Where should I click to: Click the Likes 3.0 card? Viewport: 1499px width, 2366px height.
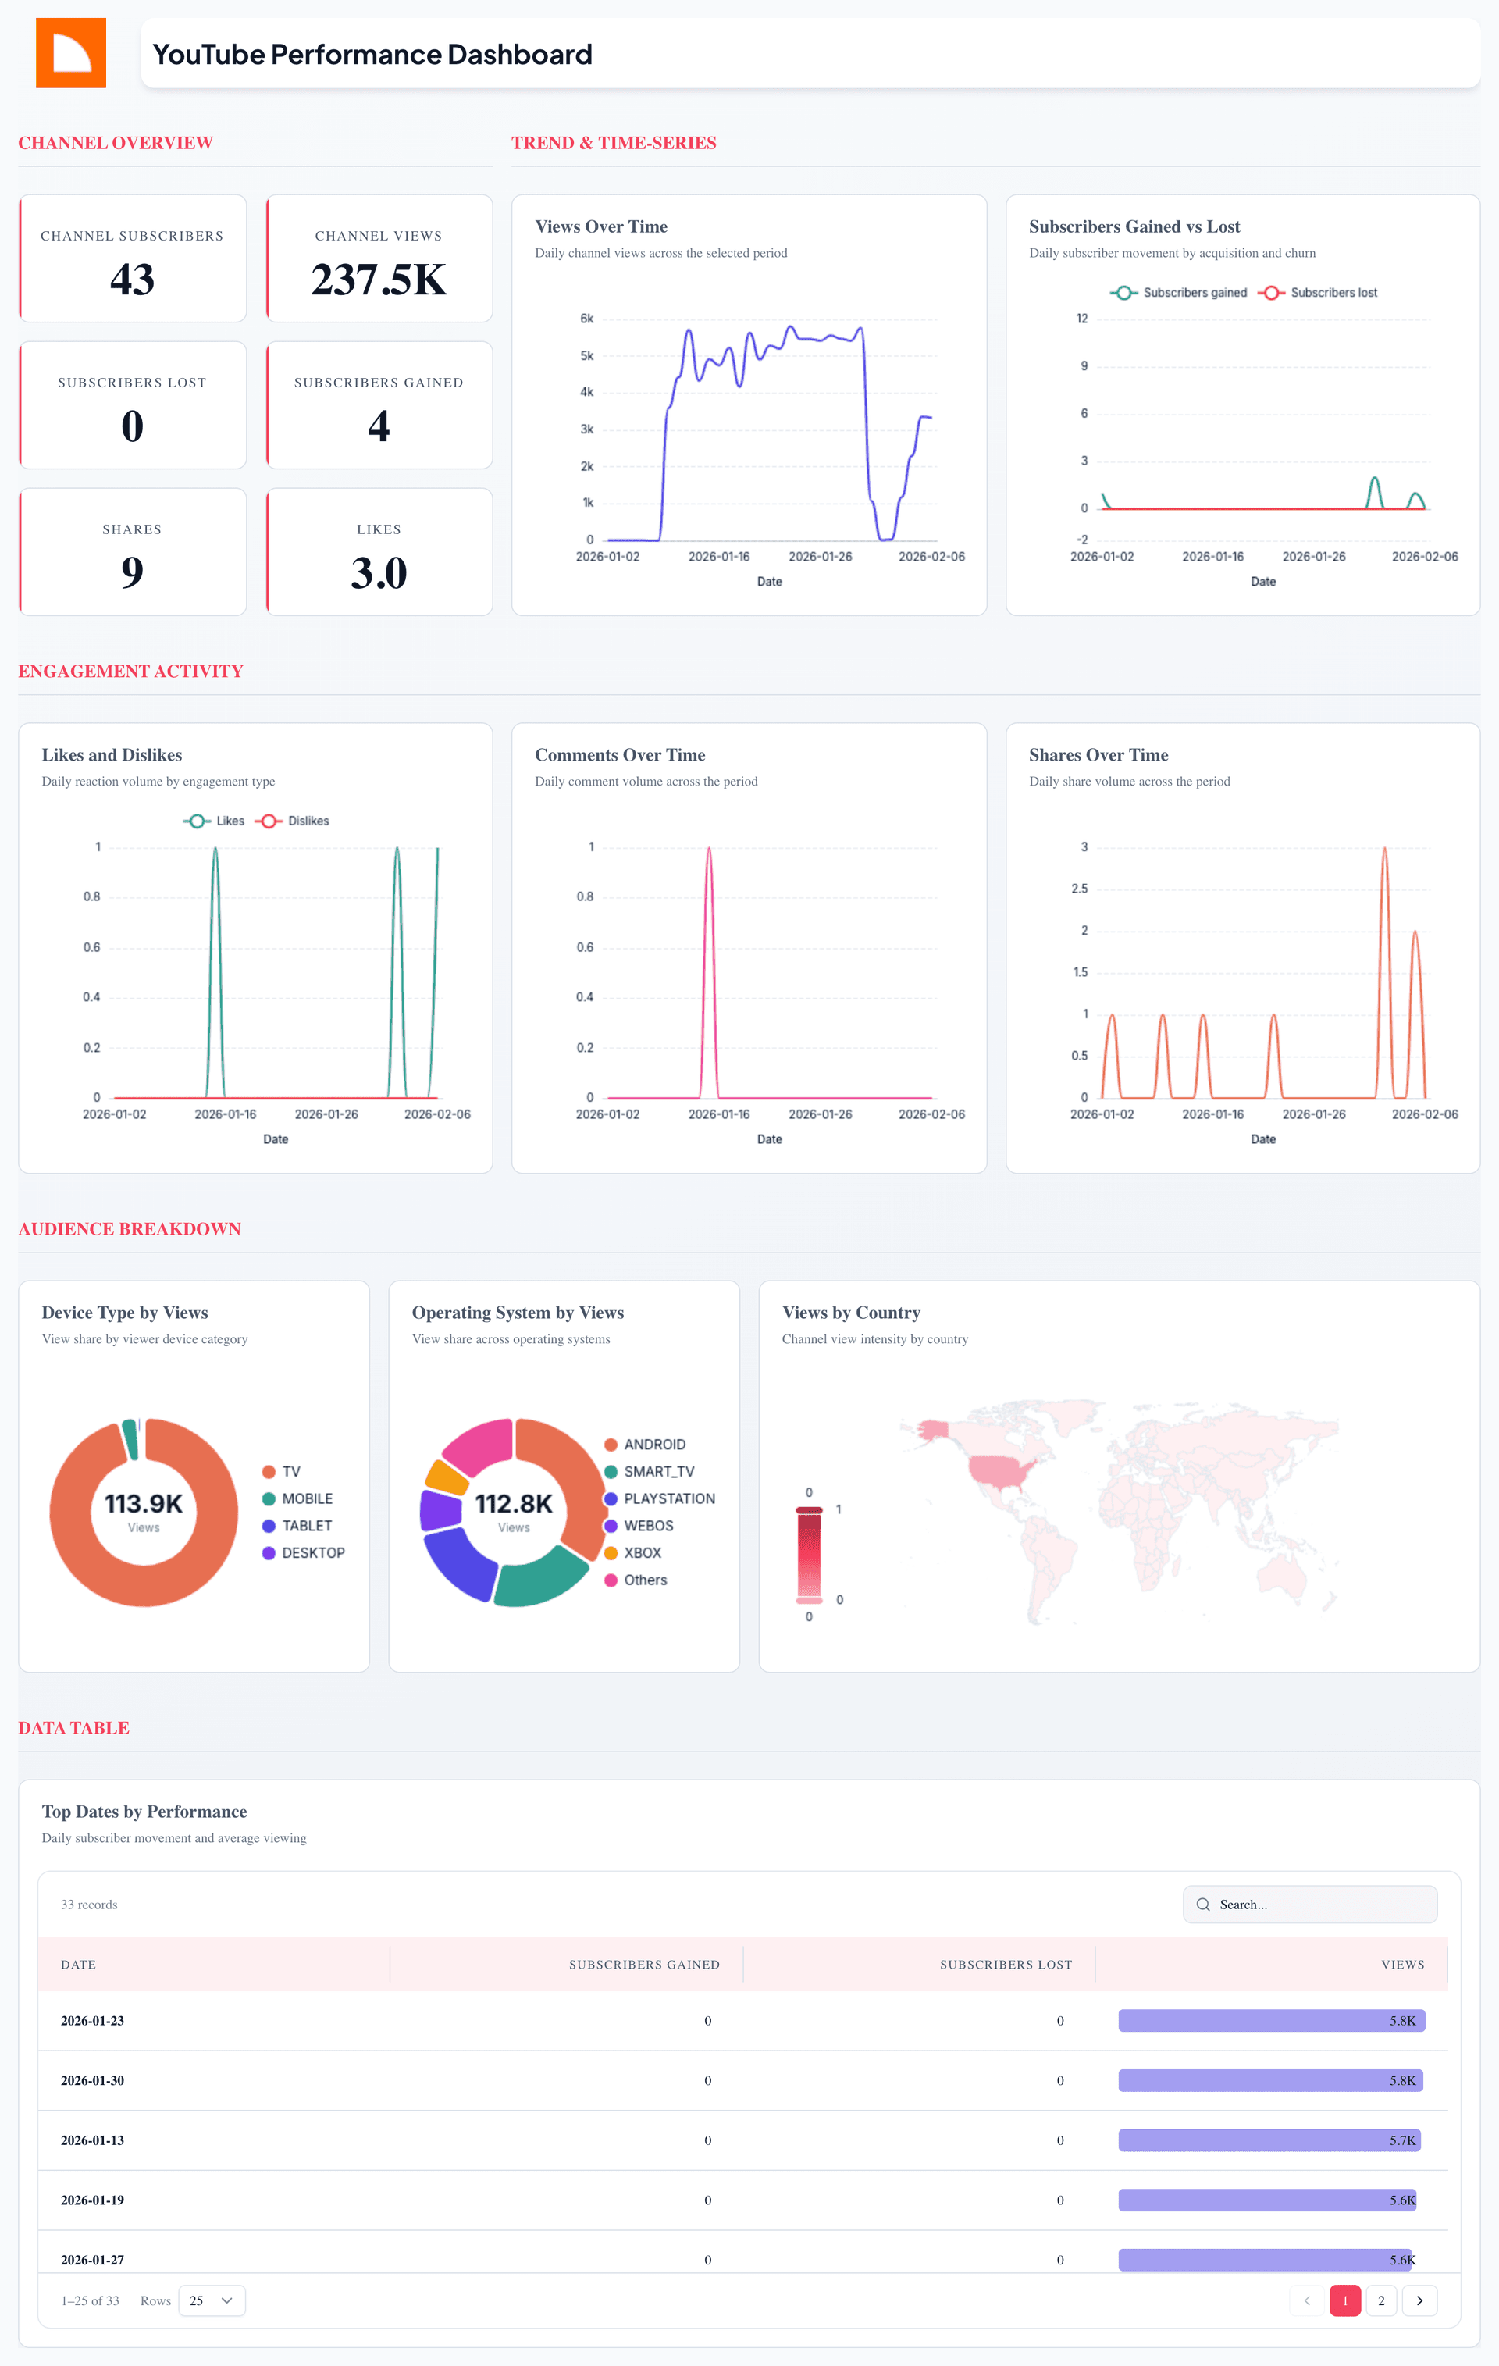click(379, 551)
